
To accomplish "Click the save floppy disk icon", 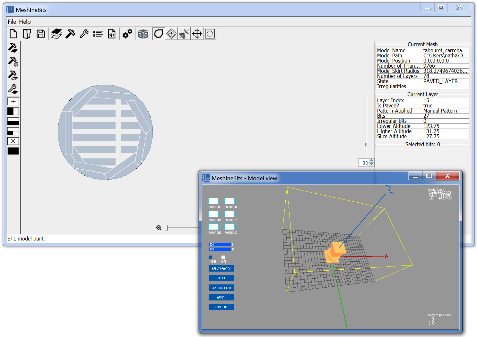I will 41,34.
